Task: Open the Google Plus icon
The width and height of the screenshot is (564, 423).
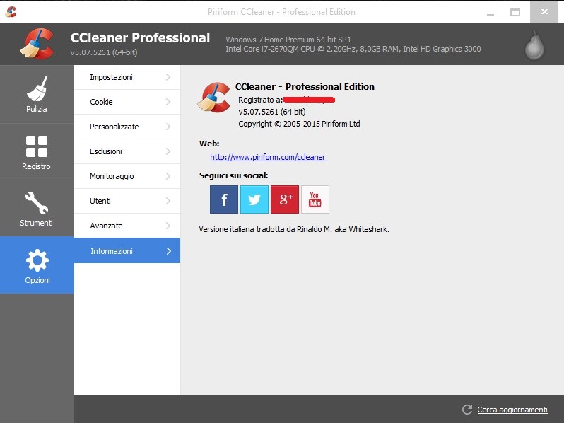Action: click(285, 199)
